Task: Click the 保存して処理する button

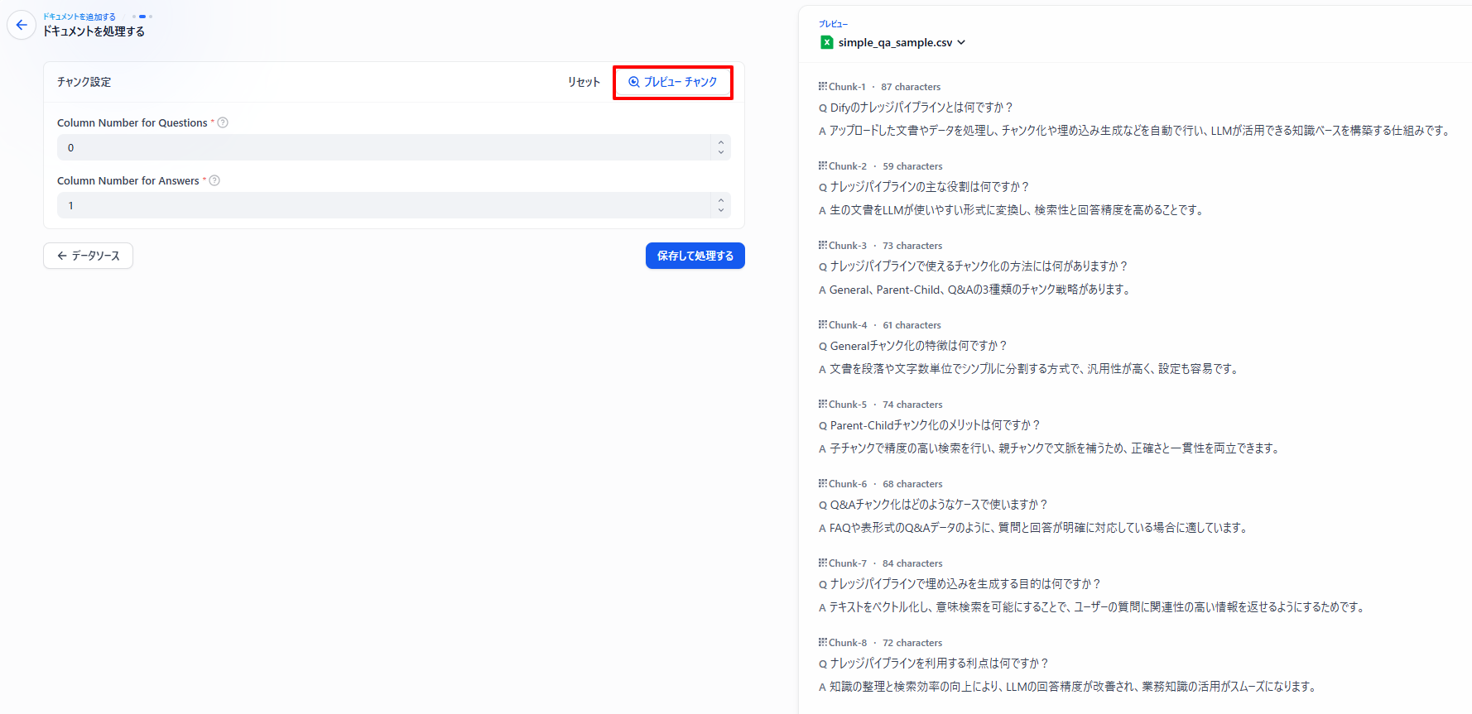Action: point(695,256)
